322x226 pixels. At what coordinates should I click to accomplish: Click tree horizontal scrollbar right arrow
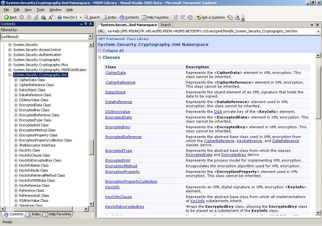coord(86,209)
